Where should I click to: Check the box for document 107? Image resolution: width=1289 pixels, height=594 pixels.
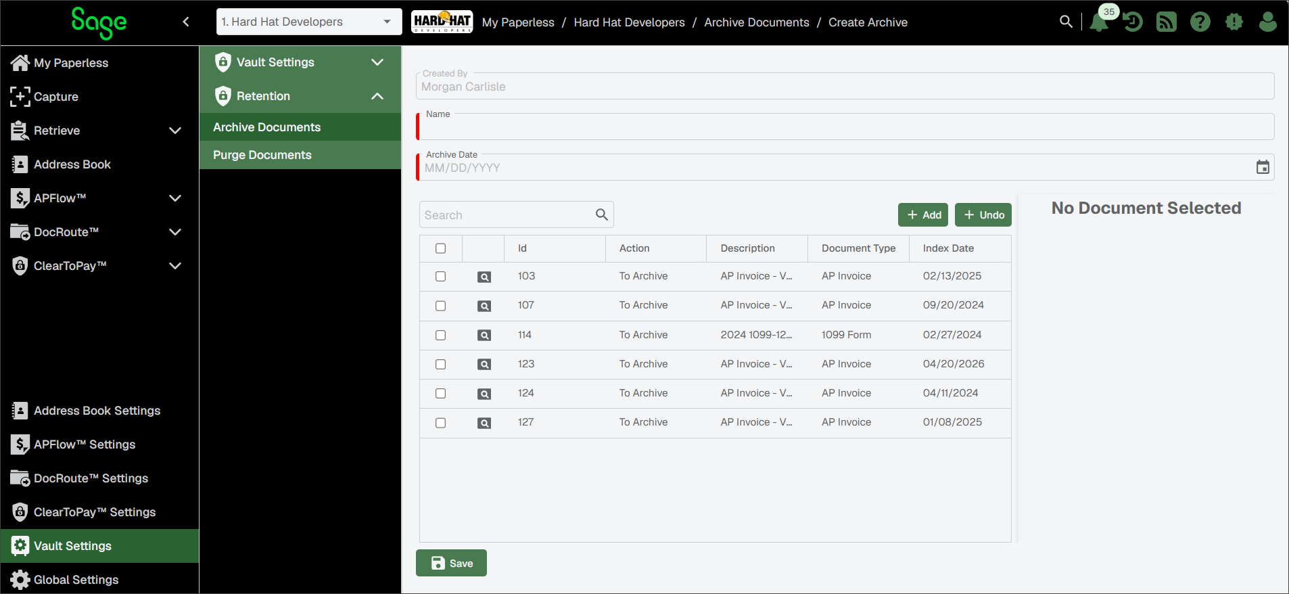(x=440, y=305)
